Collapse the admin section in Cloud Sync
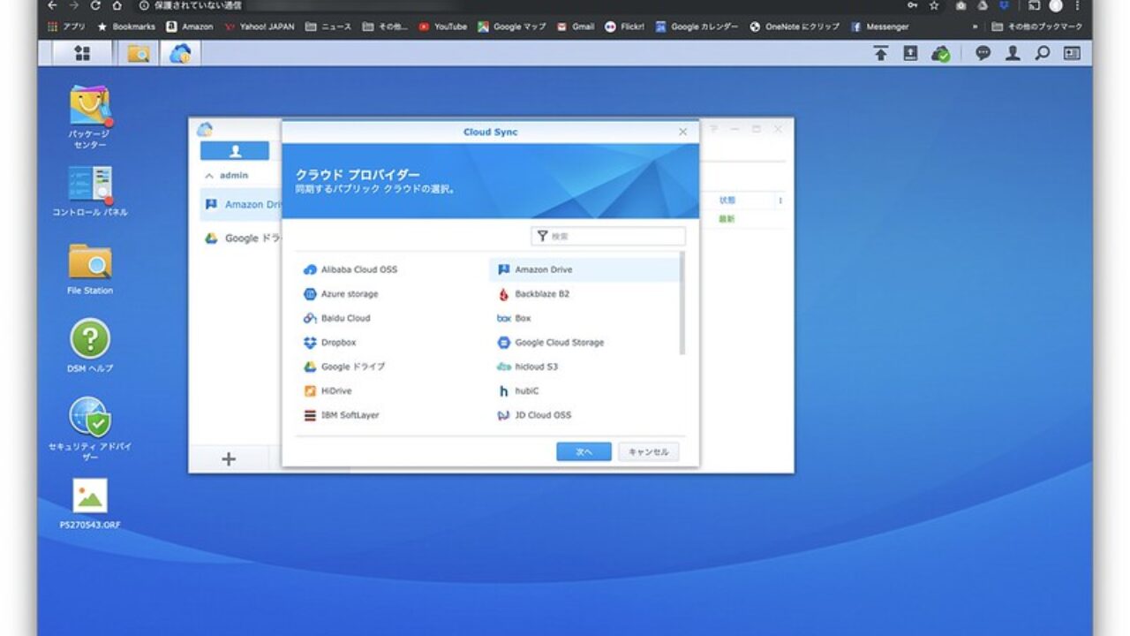Viewport: 1130px width, 636px height. point(209,176)
